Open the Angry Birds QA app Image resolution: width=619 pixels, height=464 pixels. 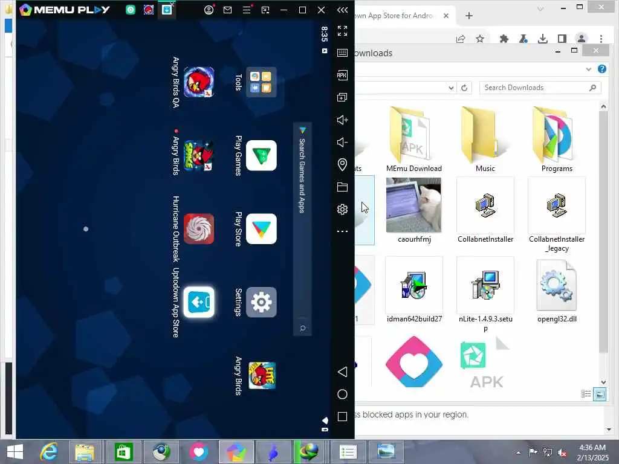pyautogui.click(x=199, y=82)
